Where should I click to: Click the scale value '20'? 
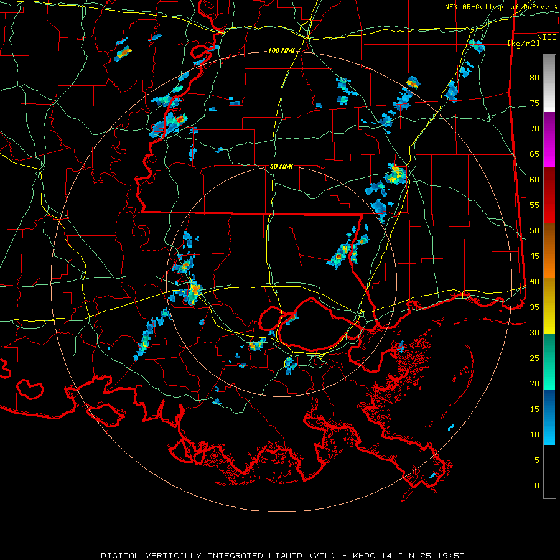point(534,384)
